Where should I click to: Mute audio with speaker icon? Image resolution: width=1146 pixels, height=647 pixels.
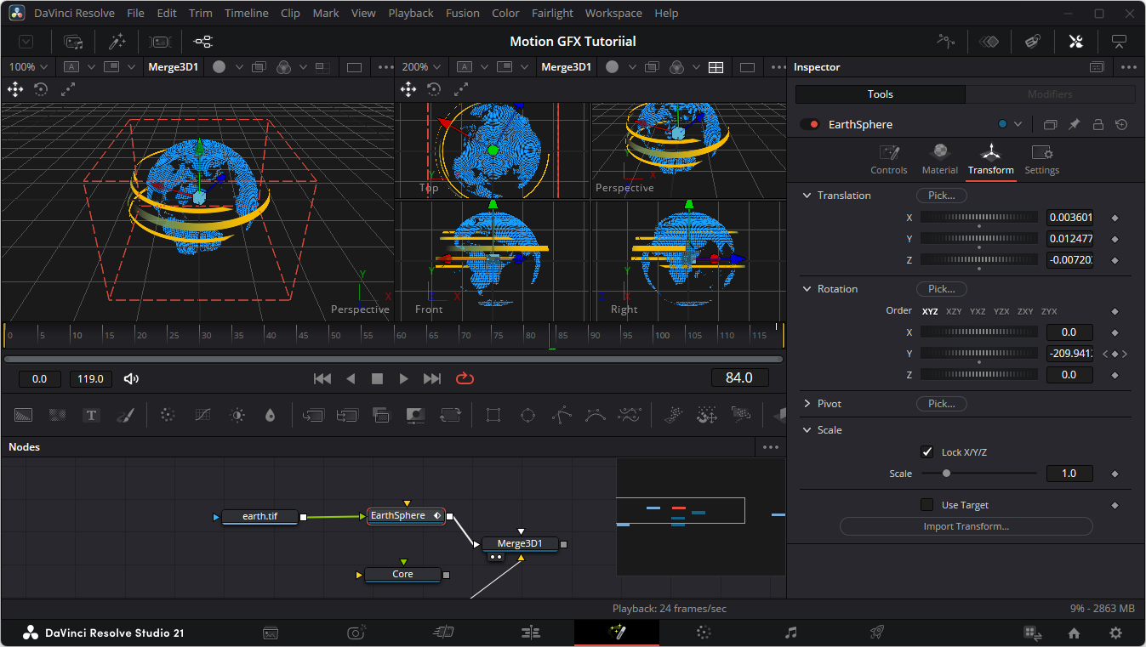(x=131, y=378)
